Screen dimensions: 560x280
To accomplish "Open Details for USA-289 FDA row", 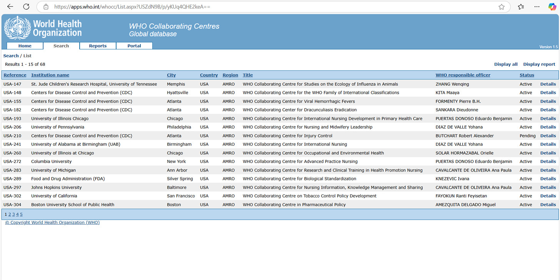I will point(548,179).
